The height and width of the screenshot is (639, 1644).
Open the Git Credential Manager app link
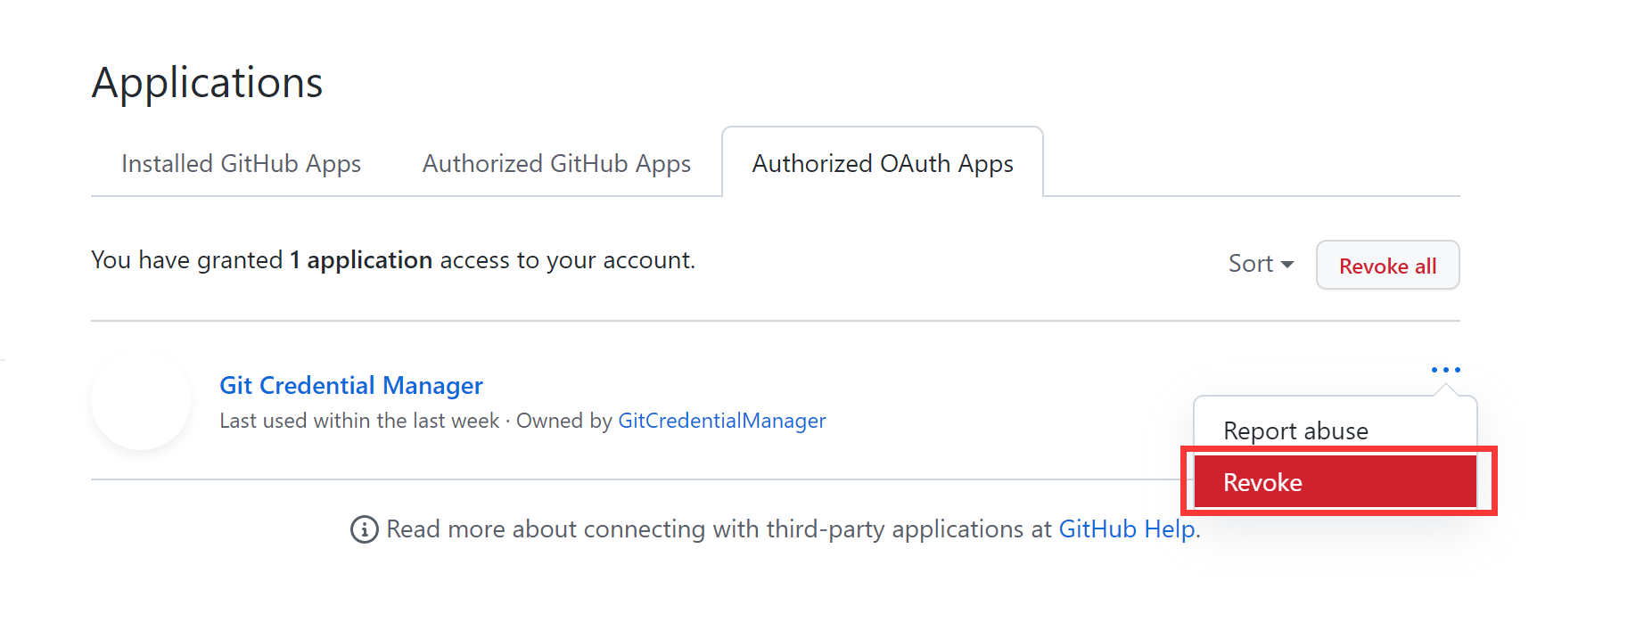pyautogui.click(x=351, y=385)
